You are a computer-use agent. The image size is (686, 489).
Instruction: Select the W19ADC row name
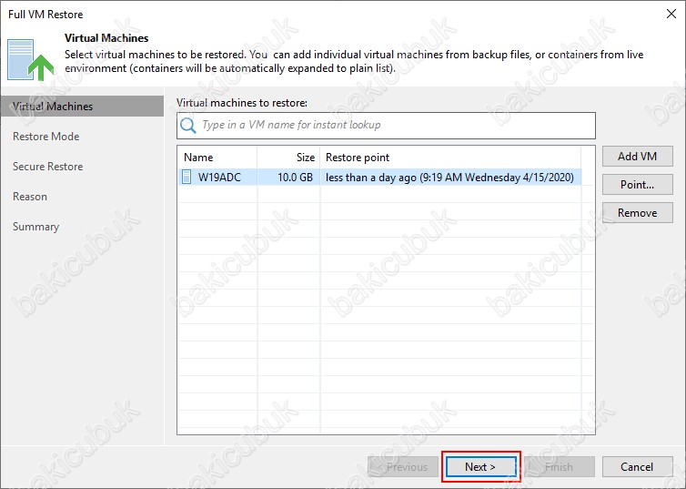pyautogui.click(x=219, y=178)
